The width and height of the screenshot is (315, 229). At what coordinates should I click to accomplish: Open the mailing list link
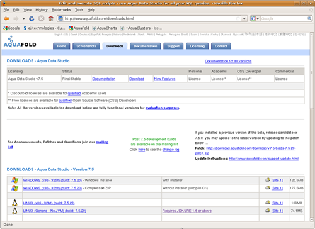[x=102, y=142]
